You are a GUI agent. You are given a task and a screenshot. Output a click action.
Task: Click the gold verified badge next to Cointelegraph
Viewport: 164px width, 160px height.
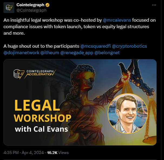pyautogui.click(x=47, y=5)
